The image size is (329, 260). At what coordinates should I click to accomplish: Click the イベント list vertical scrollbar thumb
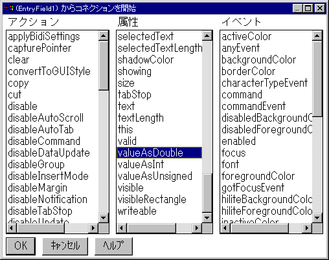click(x=317, y=78)
